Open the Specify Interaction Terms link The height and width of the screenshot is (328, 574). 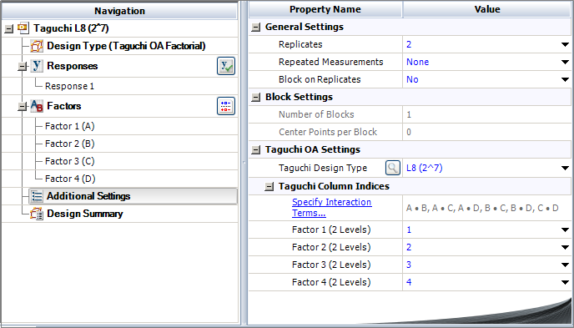pyautogui.click(x=332, y=208)
